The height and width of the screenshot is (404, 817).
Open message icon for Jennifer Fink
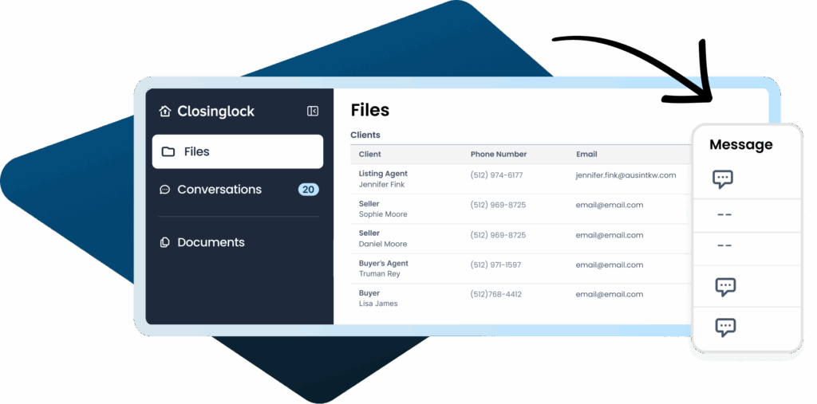coord(723,178)
